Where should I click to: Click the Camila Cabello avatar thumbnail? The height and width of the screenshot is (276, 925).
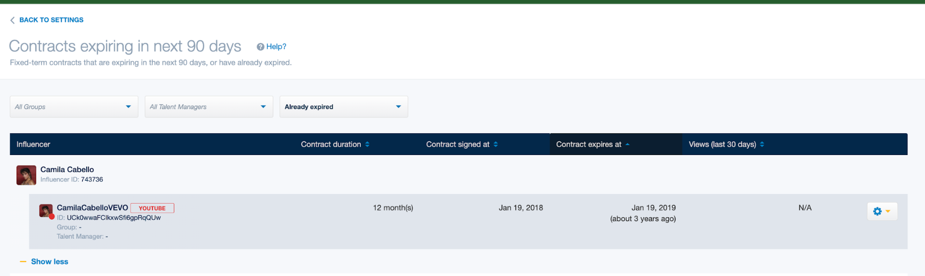click(26, 175)
